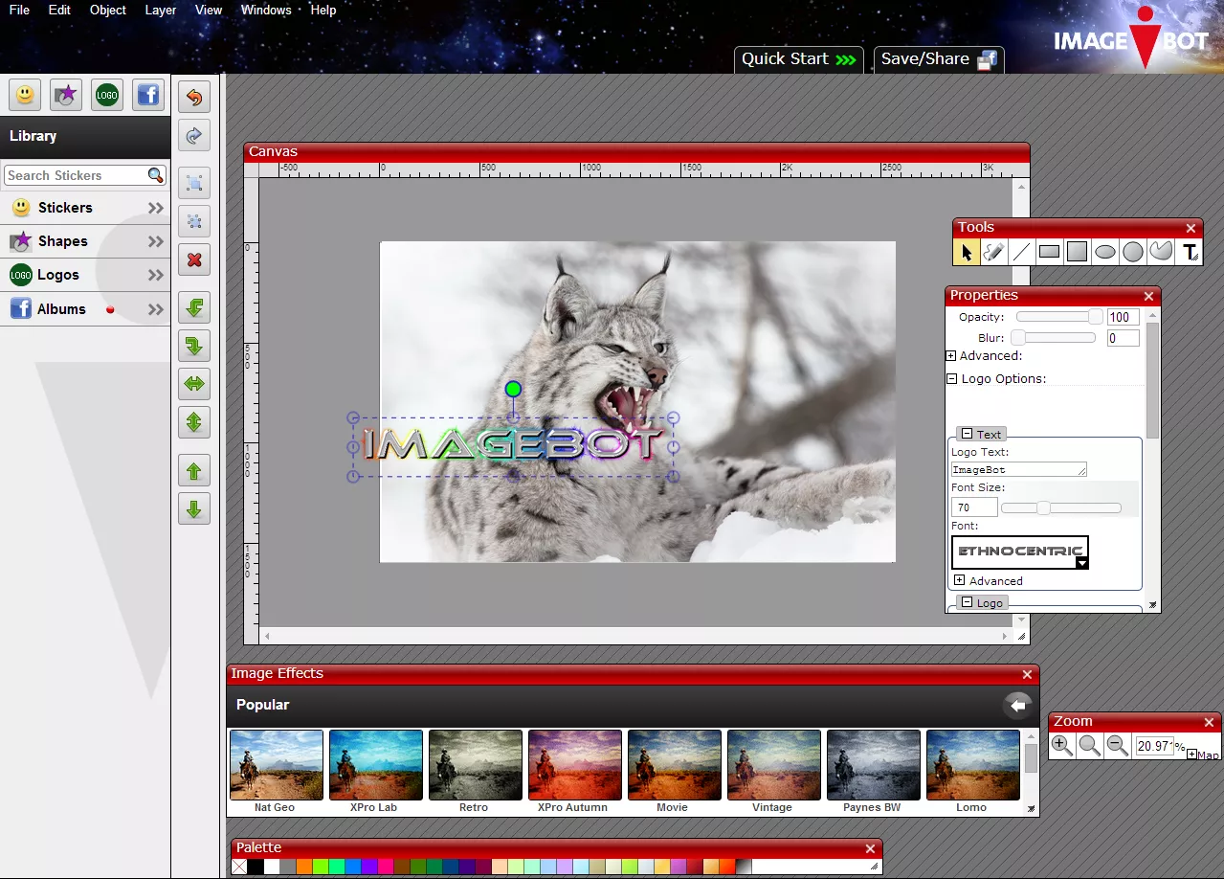Select the pencil drawing tool

[x=993, y=252]
